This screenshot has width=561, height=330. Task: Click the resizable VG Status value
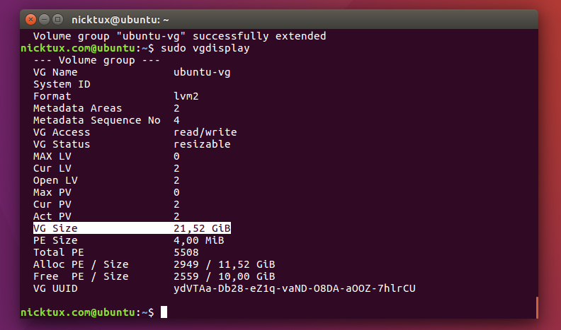(202, 144)
